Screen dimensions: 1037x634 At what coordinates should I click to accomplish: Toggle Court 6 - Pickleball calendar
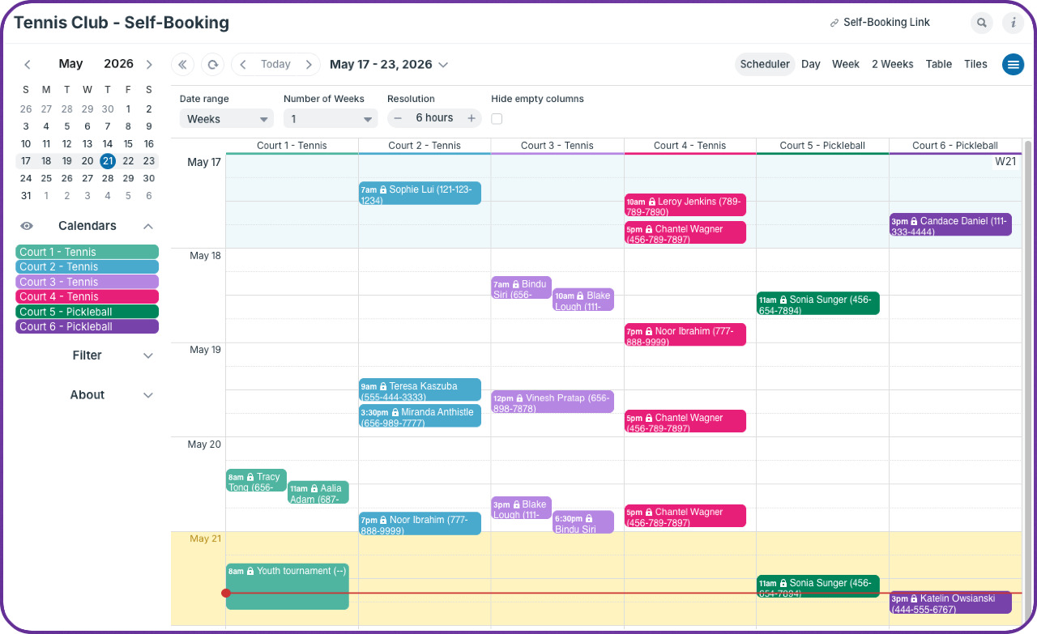pyautogui.click(x=87, y=326)
